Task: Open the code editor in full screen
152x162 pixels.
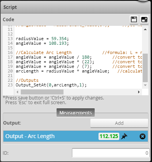Action: pyautogui.click(x=144, y=20)
